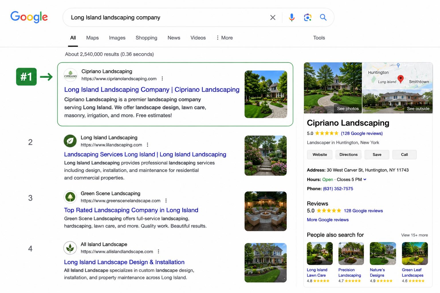Click the All Island Landscape plant favicon
Viewport: 440px width, 293px height.
click(70, 248)
